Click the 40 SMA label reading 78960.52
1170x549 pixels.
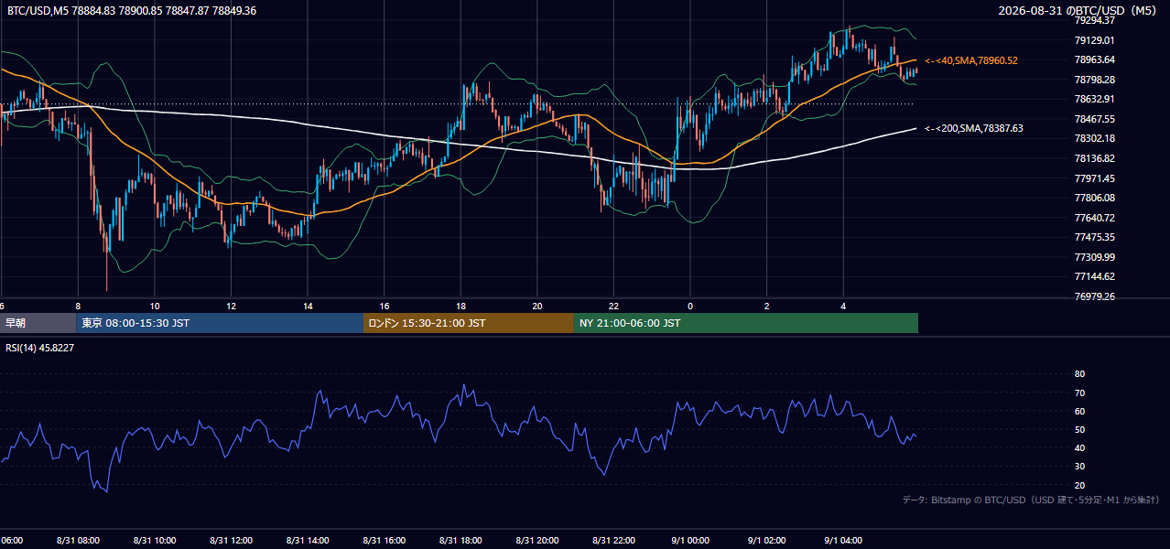point(971,60)
